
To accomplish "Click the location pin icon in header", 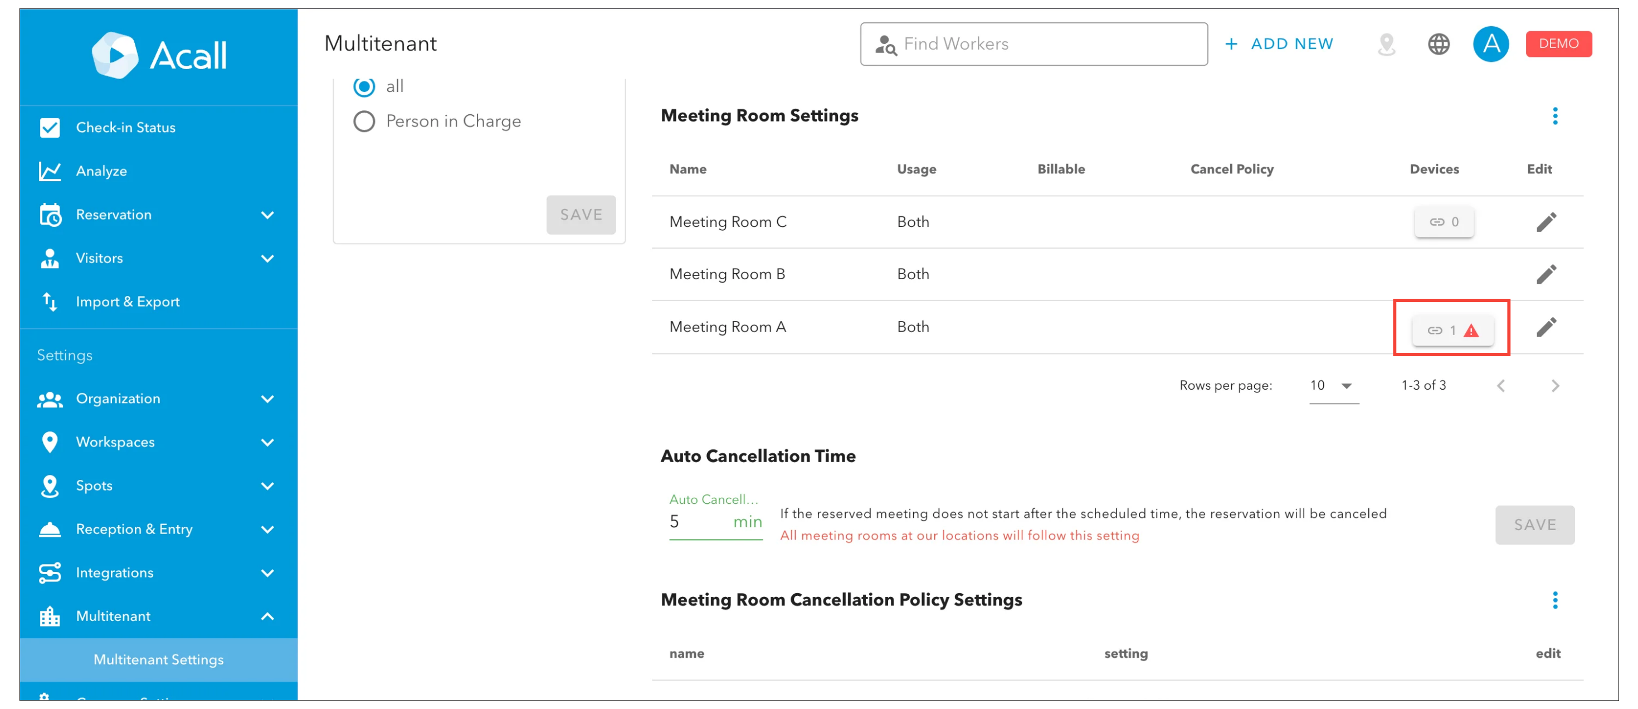I will pyautogui.click(x=1386, y=44).
